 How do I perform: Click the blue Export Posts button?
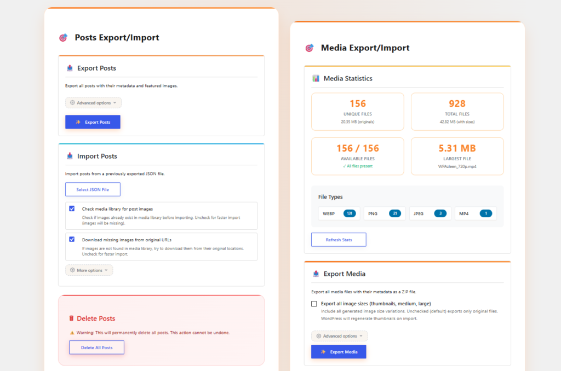coord(93,122)
